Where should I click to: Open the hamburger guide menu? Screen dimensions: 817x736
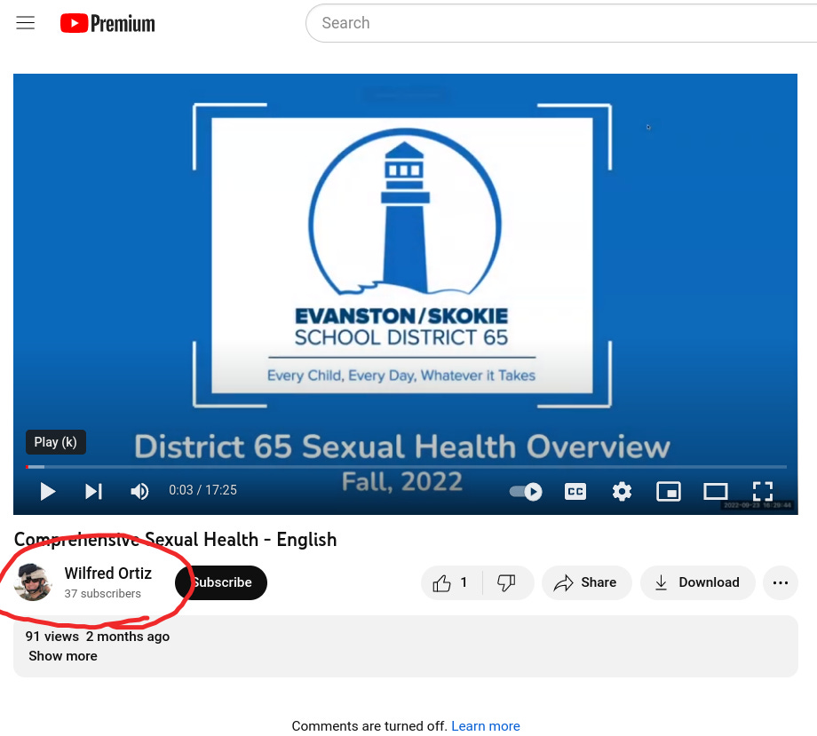coord(25,23)
